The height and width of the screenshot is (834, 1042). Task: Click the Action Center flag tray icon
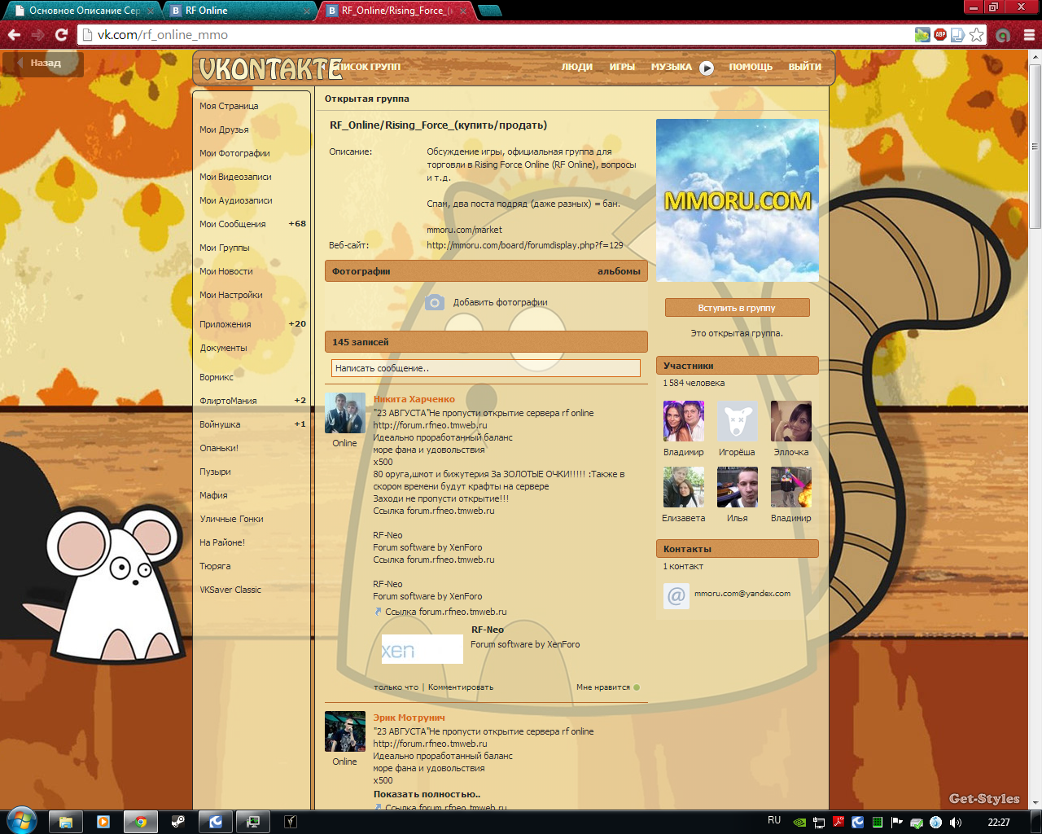(897, 823)
